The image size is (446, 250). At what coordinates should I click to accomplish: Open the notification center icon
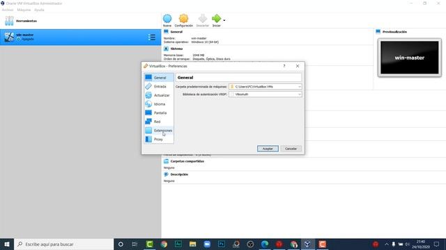click(x=436, y=244)
